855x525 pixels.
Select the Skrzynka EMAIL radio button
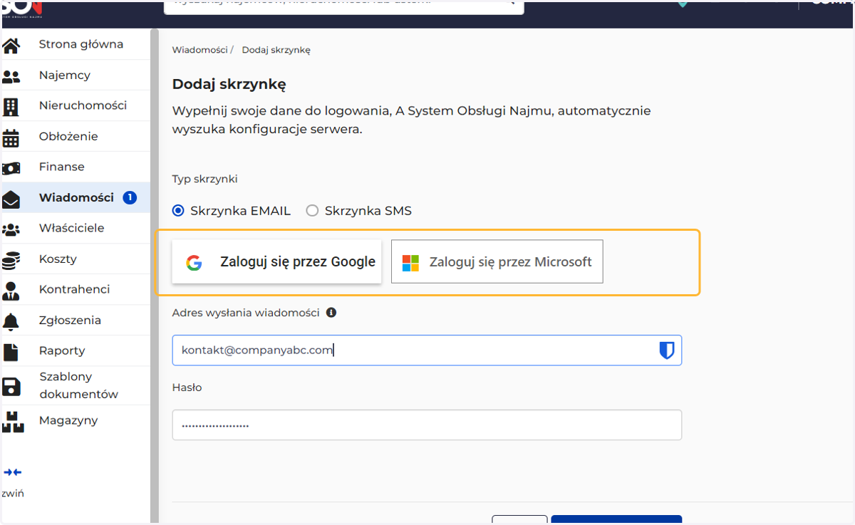178,211
